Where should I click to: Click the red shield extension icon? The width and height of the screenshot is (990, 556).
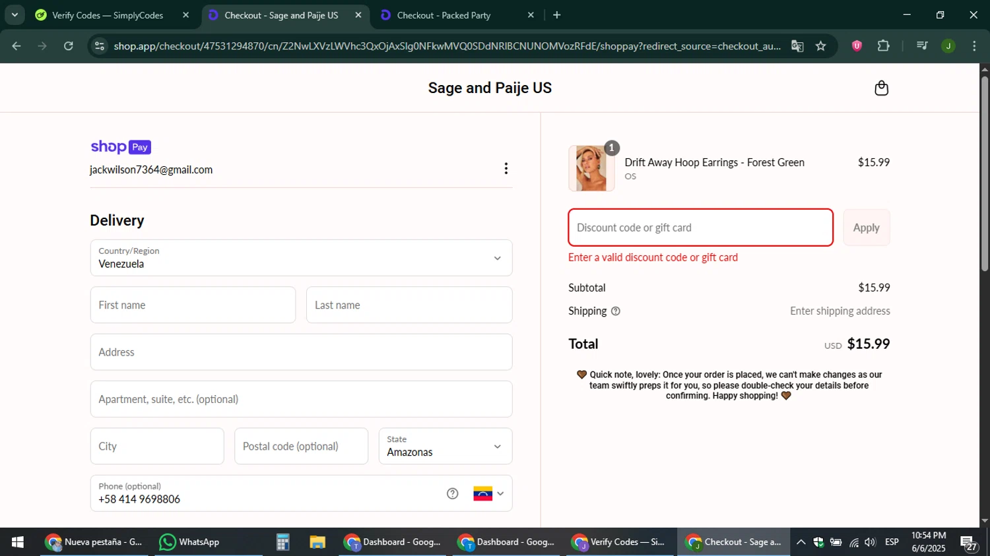(857, 46)
